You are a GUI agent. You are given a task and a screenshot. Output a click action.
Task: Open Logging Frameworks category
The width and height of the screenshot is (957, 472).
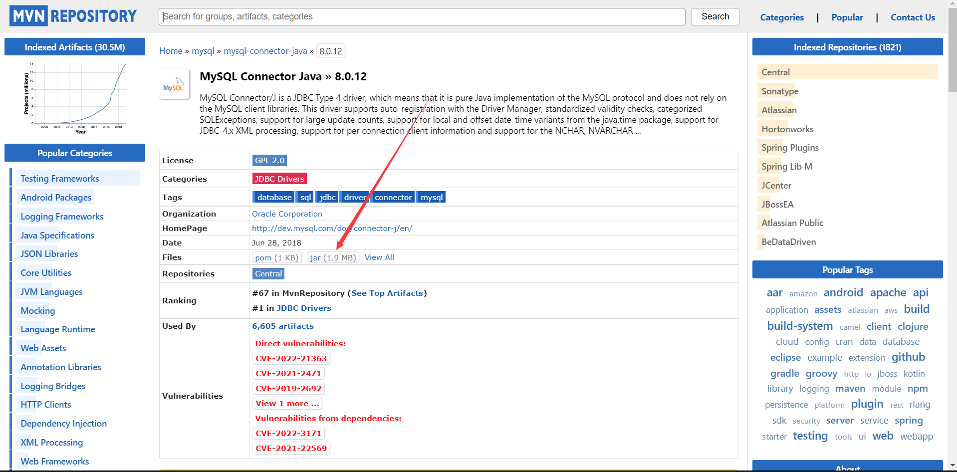click(x=62, y=217)
